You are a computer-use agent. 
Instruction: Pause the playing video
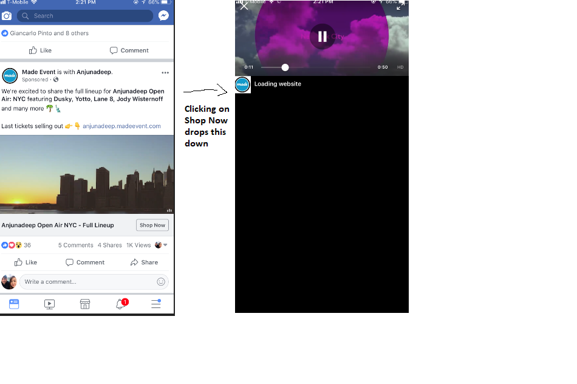pos(323,36)
